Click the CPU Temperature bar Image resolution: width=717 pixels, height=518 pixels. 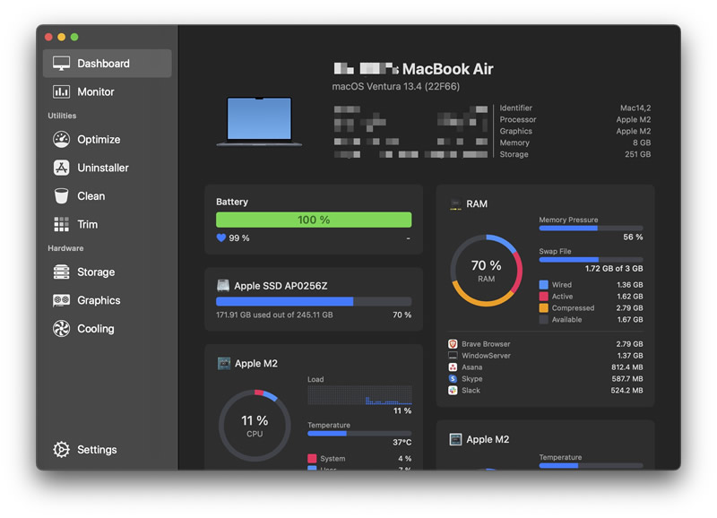(359, 434)
